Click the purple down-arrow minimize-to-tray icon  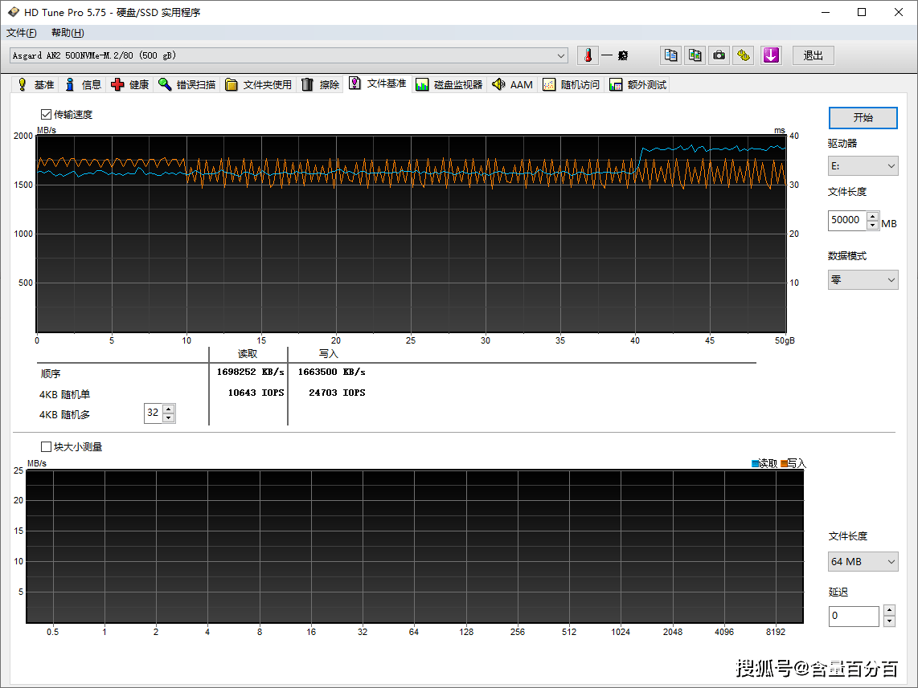point(771,55)
